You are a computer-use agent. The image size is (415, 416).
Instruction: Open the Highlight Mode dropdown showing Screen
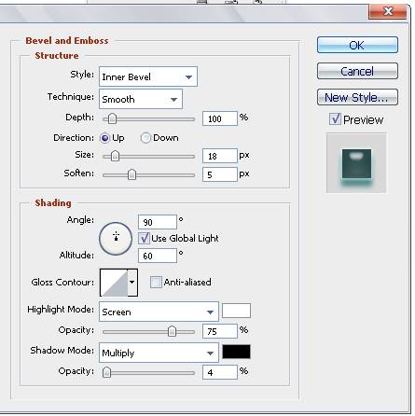coord(159,312)
